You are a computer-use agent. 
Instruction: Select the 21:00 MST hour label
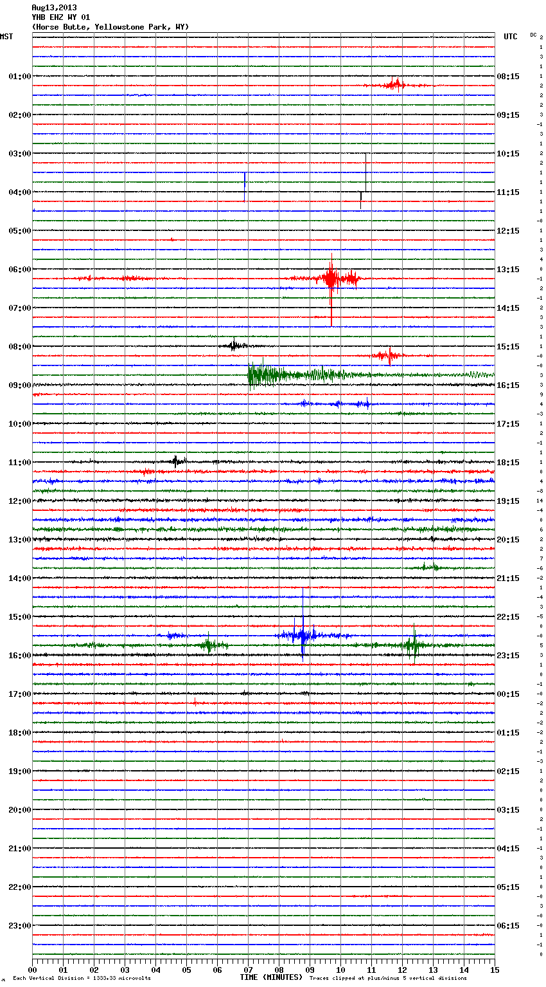pyautogui.click(x=20, y=849)
